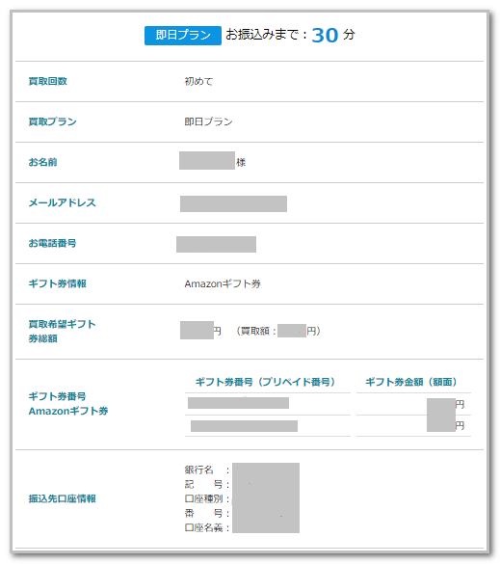
Task: Click the （買取額： text
Action: click(255, 331)
